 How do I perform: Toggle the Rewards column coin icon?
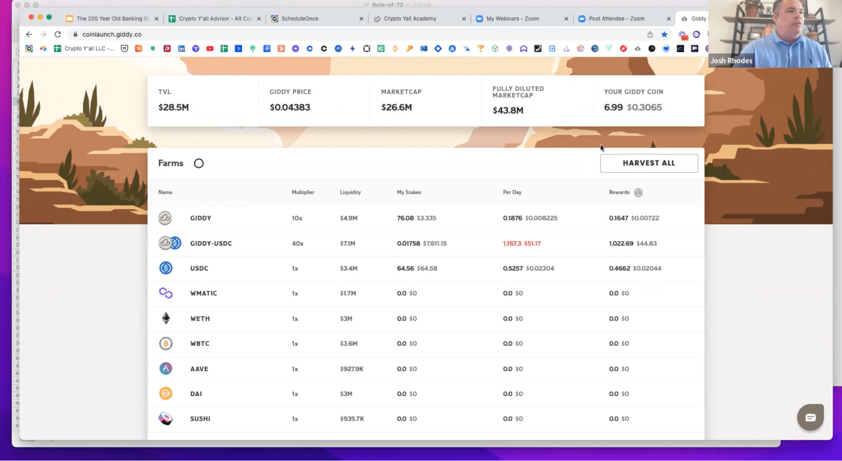[638, 193]
